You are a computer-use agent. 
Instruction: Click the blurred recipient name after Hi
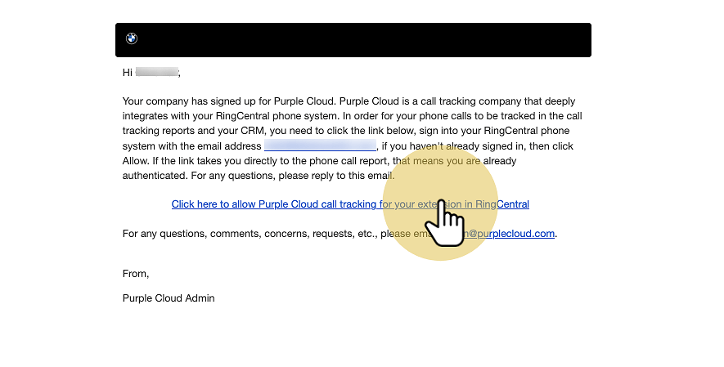coord(156,73)
